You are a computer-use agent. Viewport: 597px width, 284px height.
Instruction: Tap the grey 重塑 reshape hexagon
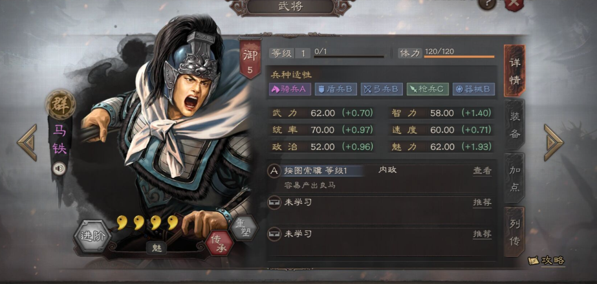point(245,227)
